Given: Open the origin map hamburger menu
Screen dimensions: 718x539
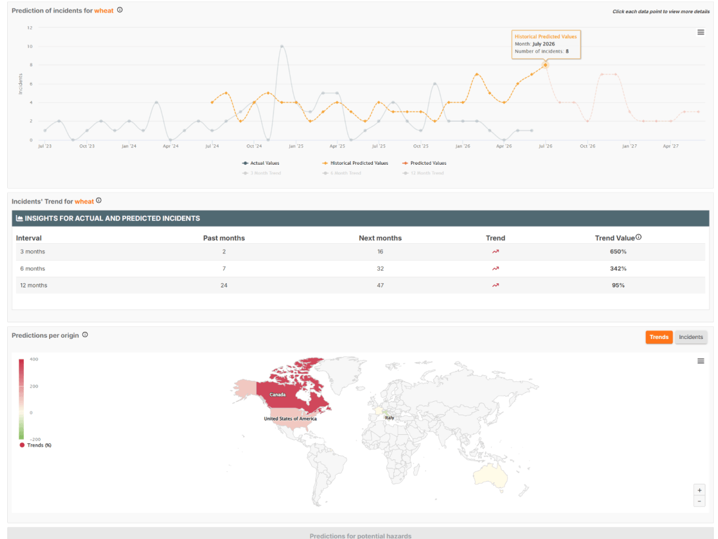Looking at the screenshot, I should [x=701, y=361].
